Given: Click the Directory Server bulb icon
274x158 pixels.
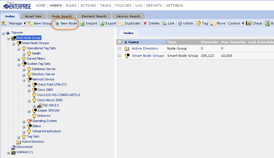Looking at the screenshot, I should click(29, 74).
